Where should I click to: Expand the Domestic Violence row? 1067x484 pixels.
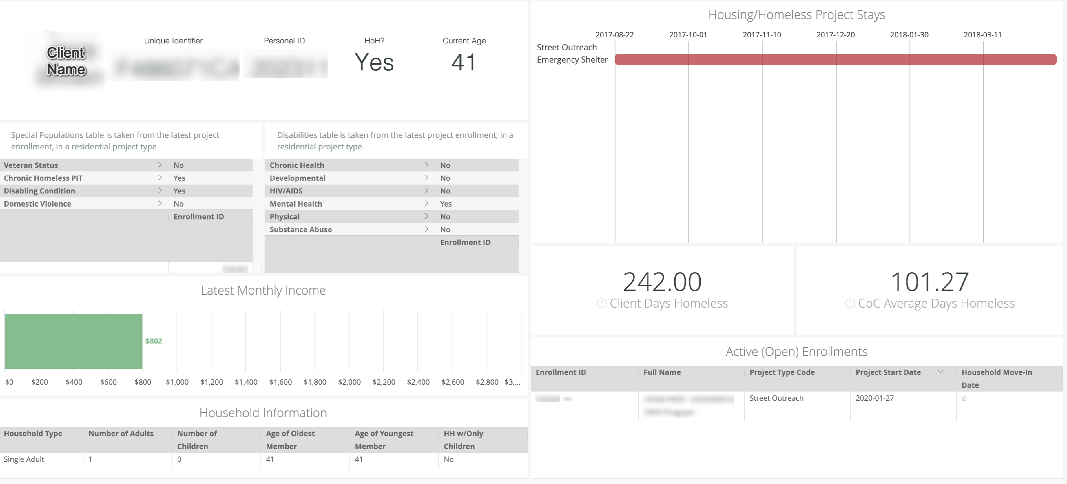(x=160, y=203)
